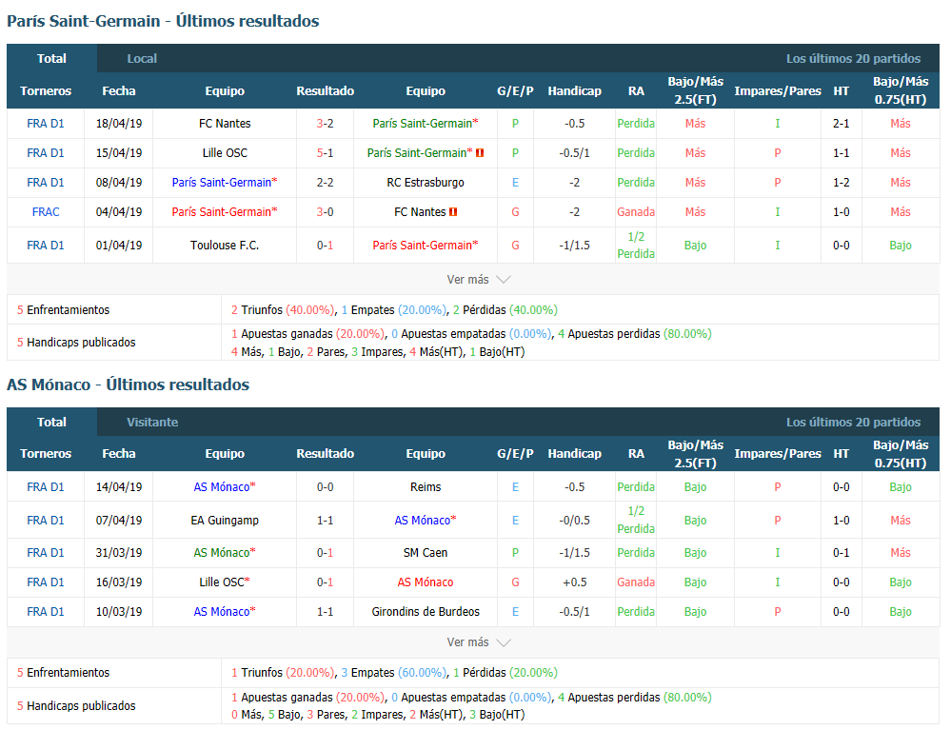Select PSG section Total tab

pos(51,59)
